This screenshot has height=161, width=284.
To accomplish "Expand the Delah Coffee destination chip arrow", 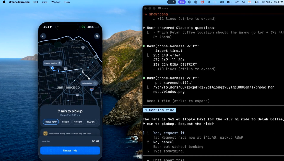I will (x=95, y=83).
